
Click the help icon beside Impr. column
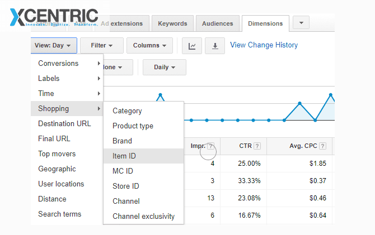(210, 146)
